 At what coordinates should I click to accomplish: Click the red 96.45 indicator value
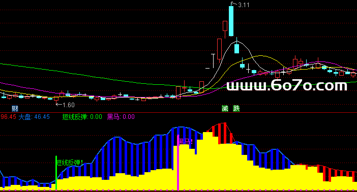[8, 117]
